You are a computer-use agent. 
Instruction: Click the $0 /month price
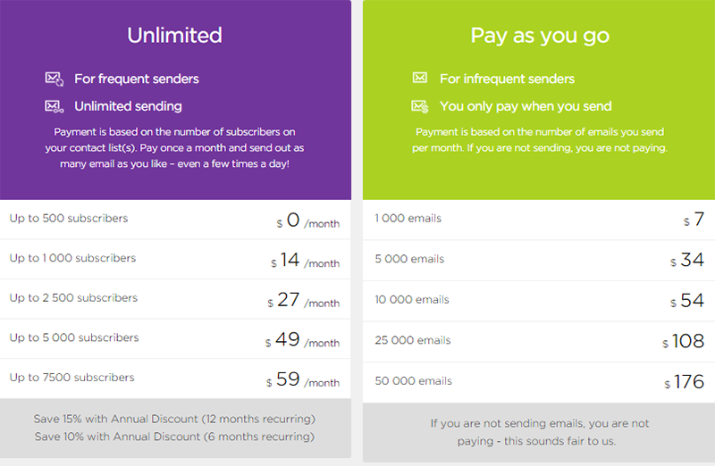(x=308, y=221)
